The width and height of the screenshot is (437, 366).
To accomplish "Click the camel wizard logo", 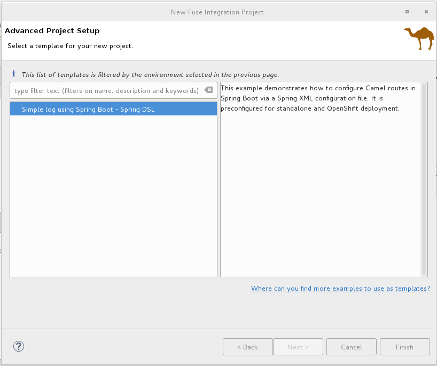I will coord(419,38).
